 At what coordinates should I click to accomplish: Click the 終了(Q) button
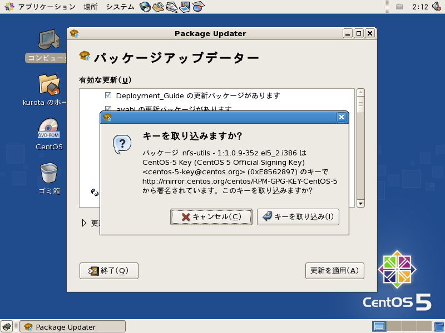[x=109, y=271]
